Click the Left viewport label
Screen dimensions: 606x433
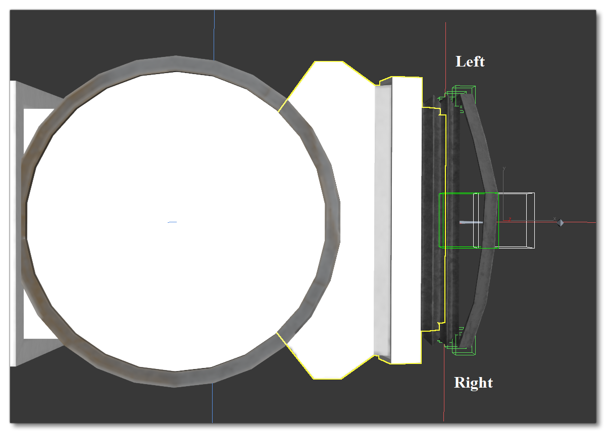click(471, 61)
